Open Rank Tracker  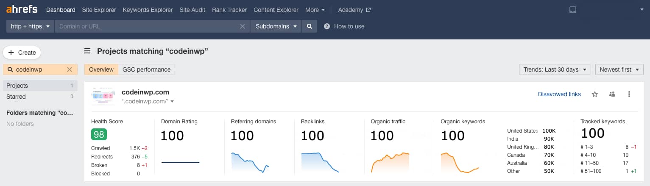coord(229,10)
